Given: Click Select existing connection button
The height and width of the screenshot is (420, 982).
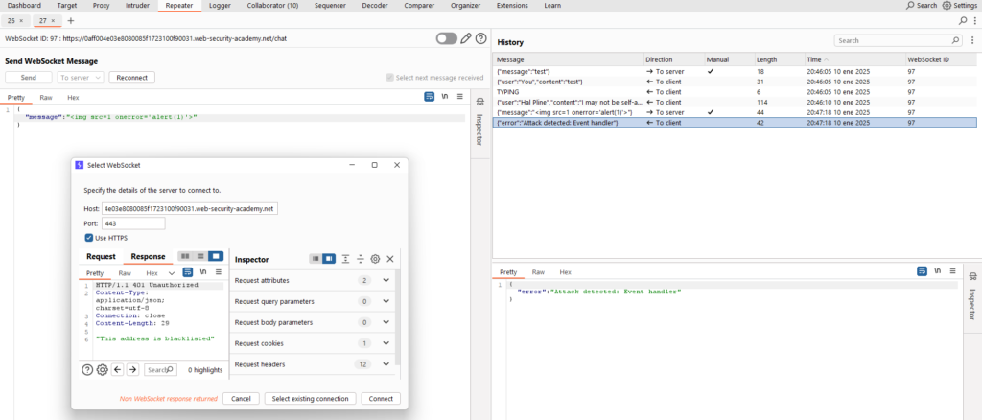Looking at the screenshot, I should click(311, 399).
